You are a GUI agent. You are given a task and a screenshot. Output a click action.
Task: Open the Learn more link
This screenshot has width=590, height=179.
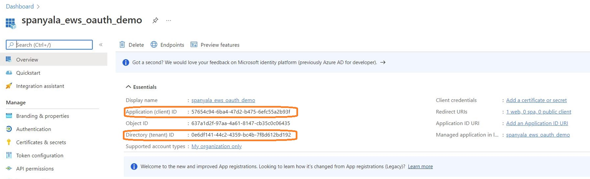(x=420, y=167)
